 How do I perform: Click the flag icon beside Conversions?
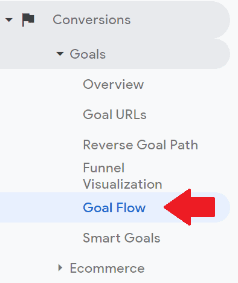pos(28,20)
